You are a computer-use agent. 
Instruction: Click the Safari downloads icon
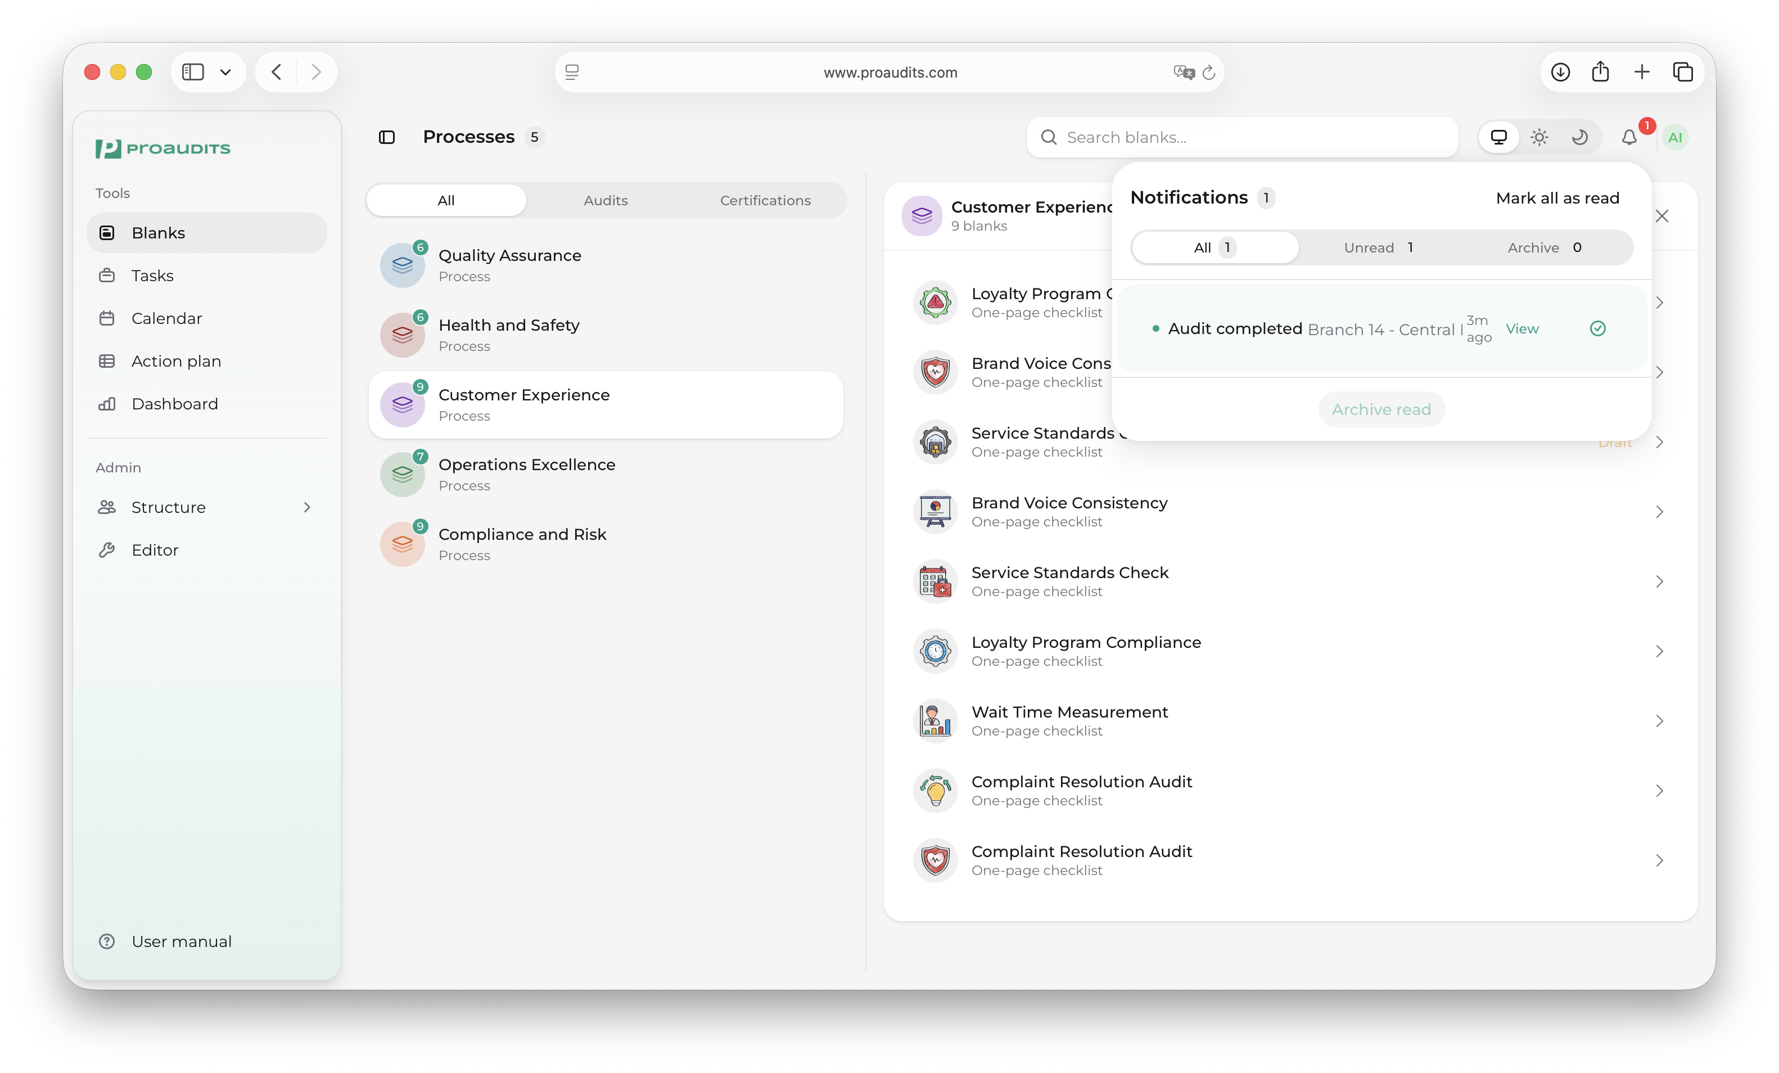pyautogui.click(x=1560, y=72)
